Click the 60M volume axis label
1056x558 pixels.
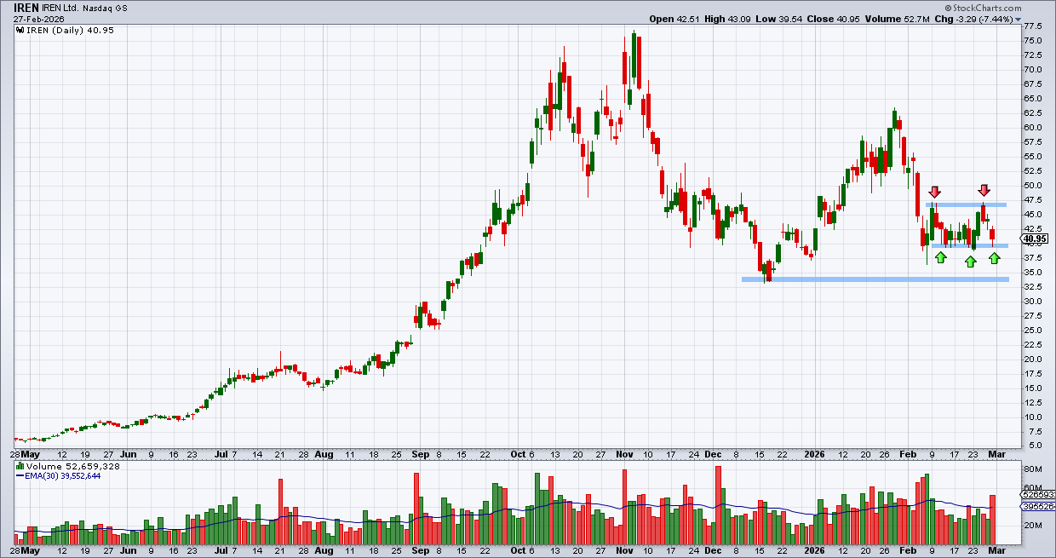point(1033,488)
